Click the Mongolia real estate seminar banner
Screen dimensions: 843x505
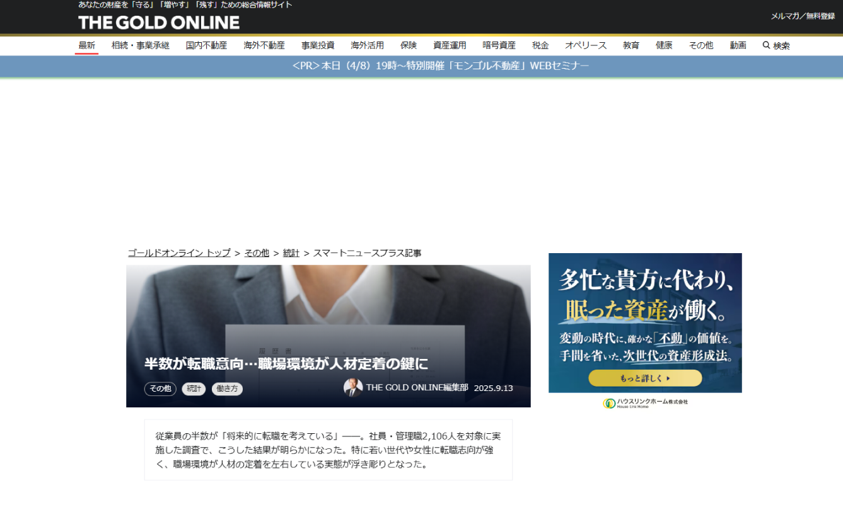click(x=440, y=66)
